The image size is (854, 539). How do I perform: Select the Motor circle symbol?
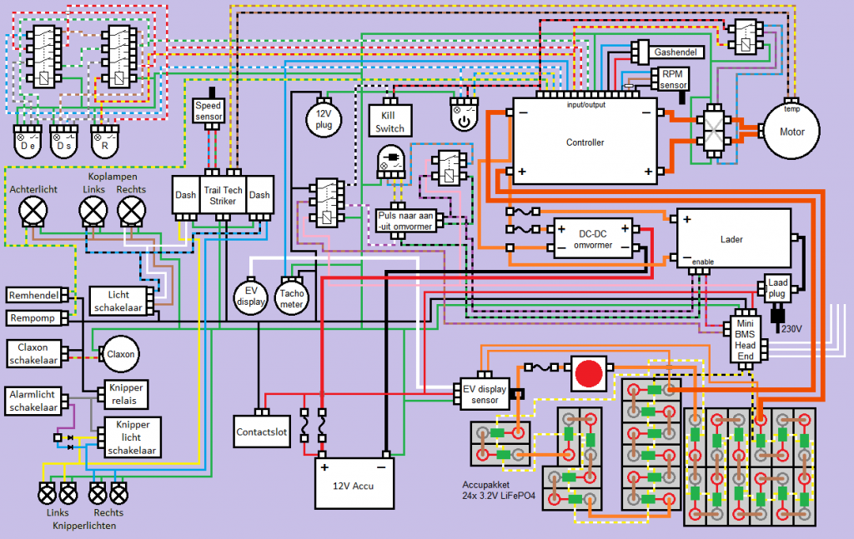(791, 131)
